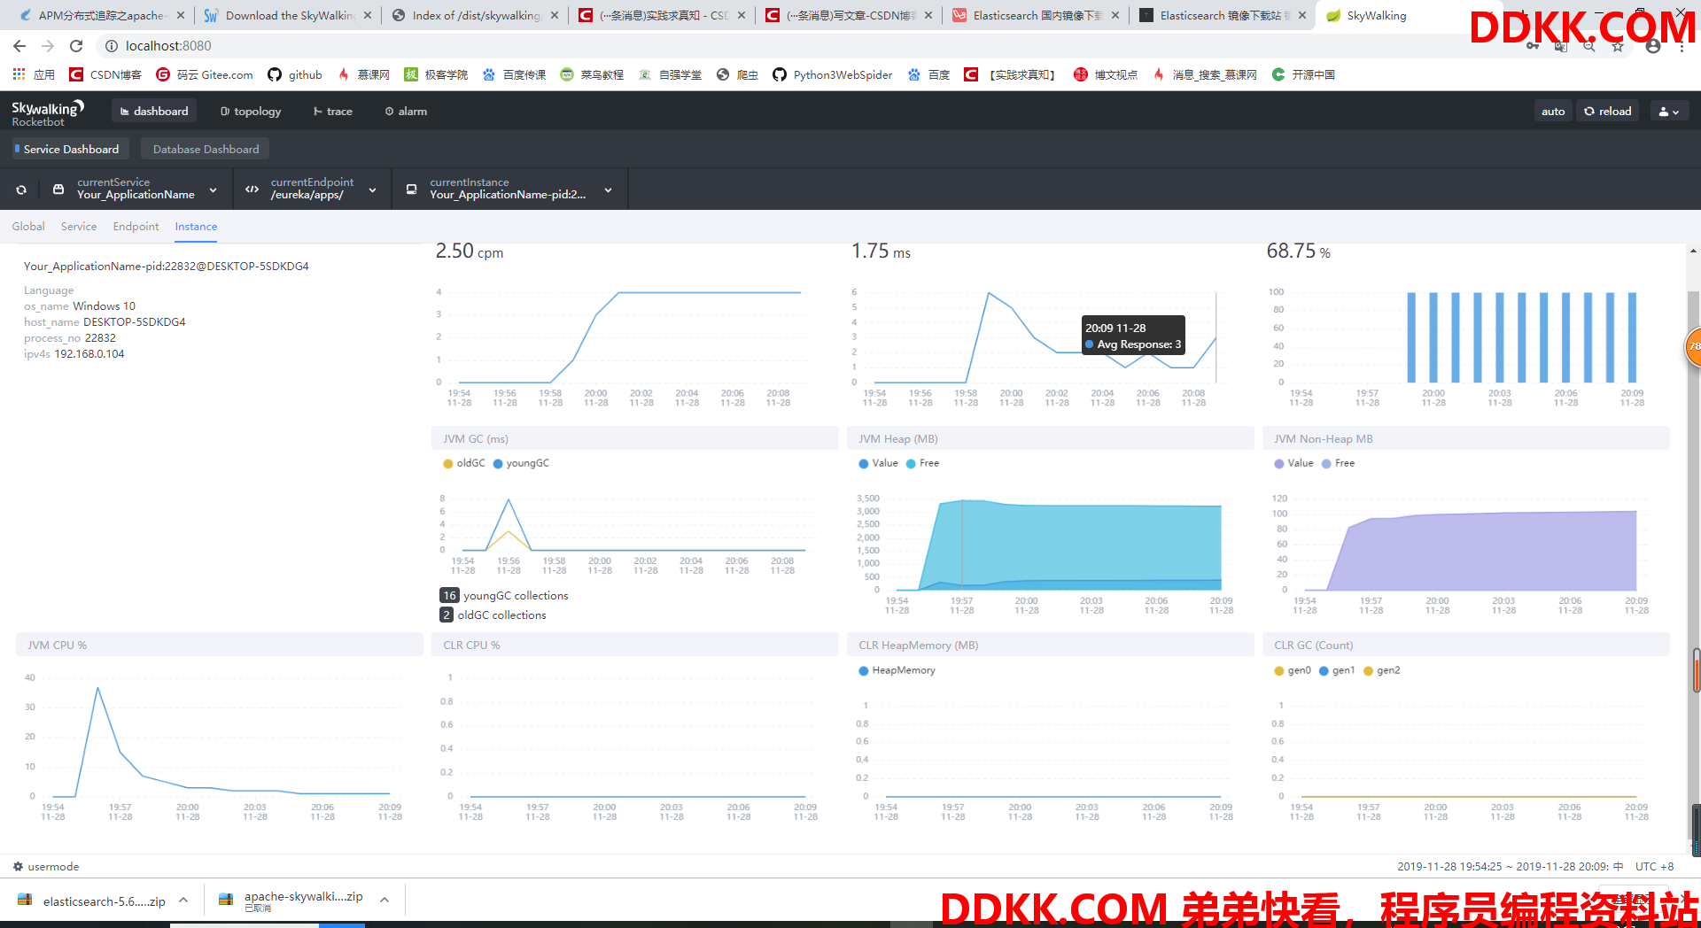The height and width of the screenshot is (928, 1701).
Task: Click the orange floating side widget
Action: pos(1692,347)
